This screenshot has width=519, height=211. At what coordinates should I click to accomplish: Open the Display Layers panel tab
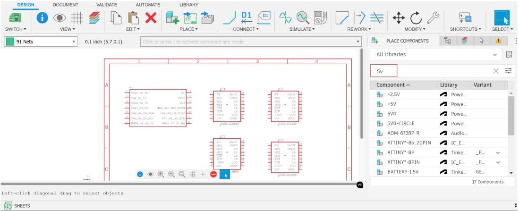(x=465, y=41)
